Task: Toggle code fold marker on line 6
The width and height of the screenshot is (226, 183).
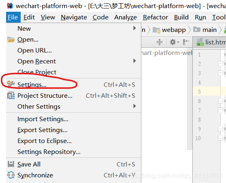Action: tap(220, 100)
